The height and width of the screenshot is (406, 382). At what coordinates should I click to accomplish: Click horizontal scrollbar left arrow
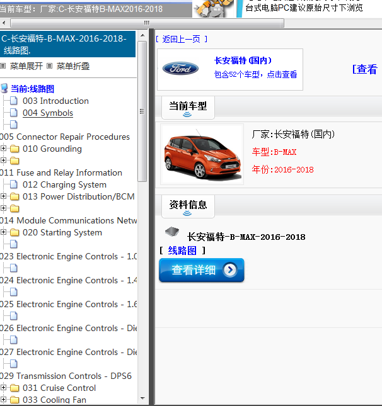[4, 23]
